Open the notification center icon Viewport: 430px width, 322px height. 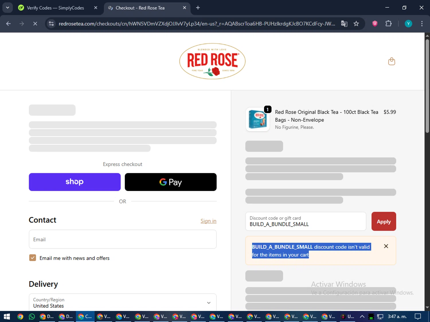pyautogui.click(x=418, y=317)
